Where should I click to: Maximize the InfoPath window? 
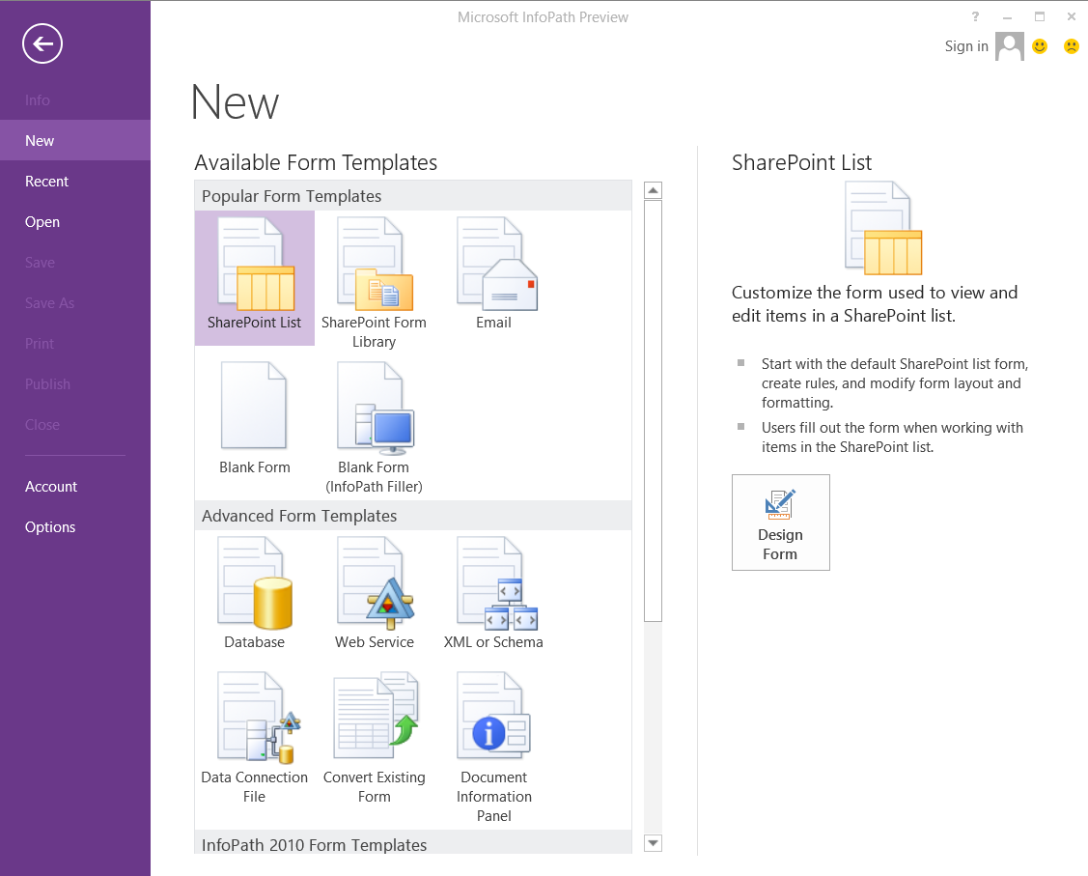[x=1040, y=16]
